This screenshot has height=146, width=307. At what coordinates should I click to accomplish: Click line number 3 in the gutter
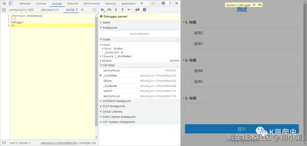9,22
